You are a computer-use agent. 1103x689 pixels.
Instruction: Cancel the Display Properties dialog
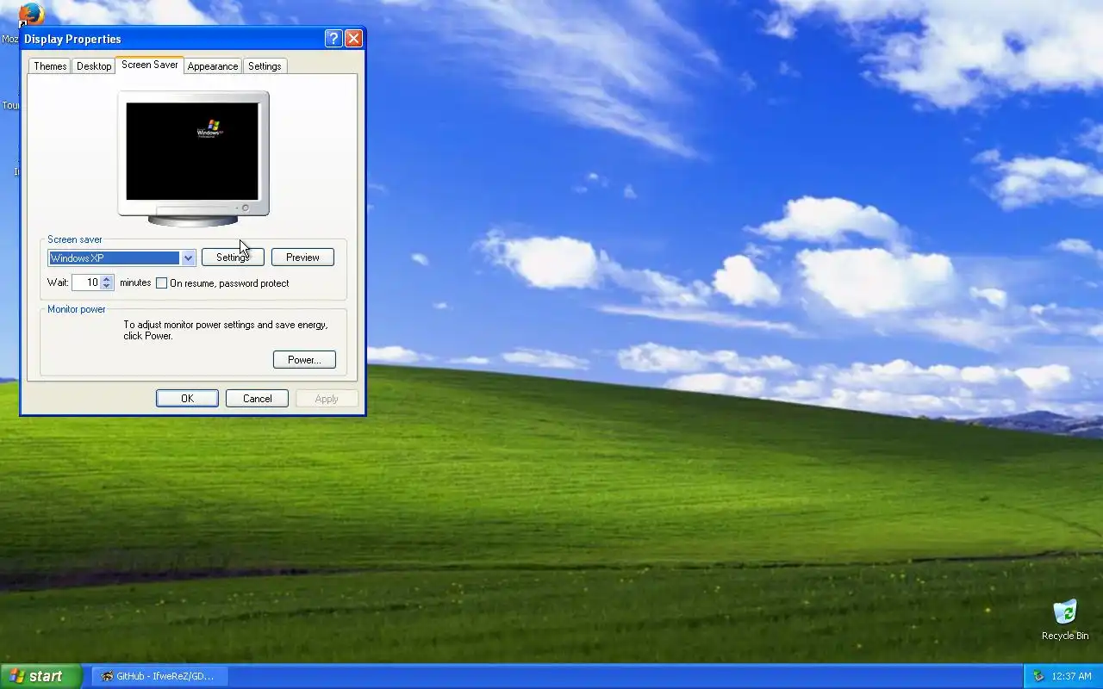[257, 399]
